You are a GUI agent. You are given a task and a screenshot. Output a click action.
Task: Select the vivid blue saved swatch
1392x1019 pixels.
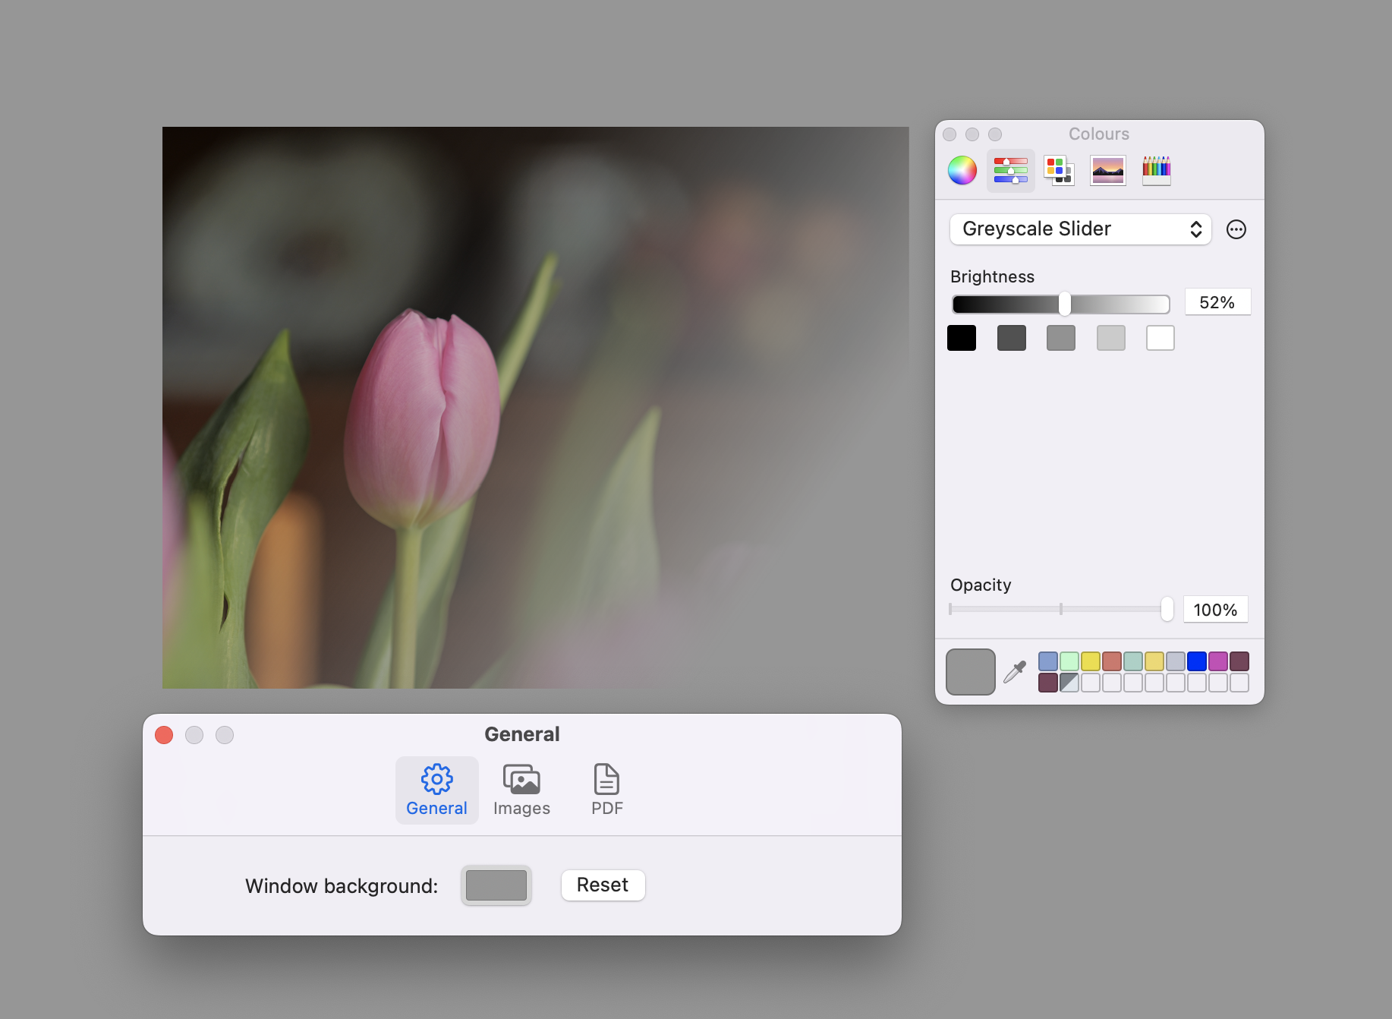pyautogui.click(x=1196, y=661)
